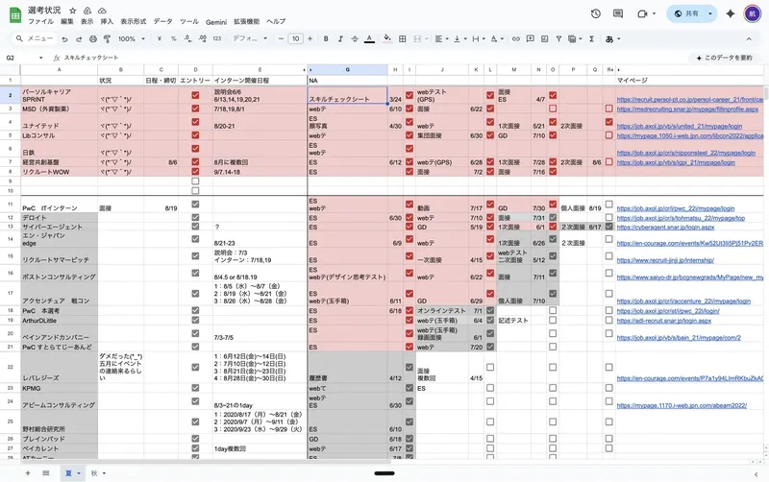Image resolution: width=769 pixels, height=482 pixels.
Task: Redo the last action
Action: (79, 38)
